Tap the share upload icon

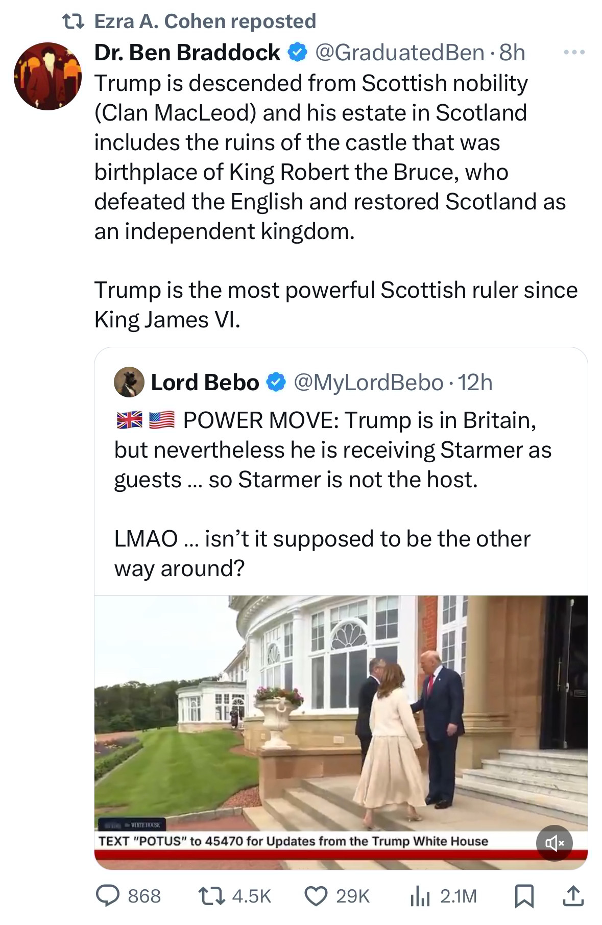573,896
